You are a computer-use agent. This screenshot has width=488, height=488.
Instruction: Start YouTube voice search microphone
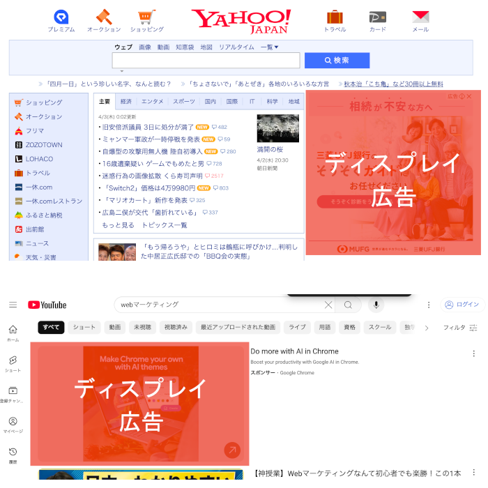pyautogui.click(x=376, y=305)
